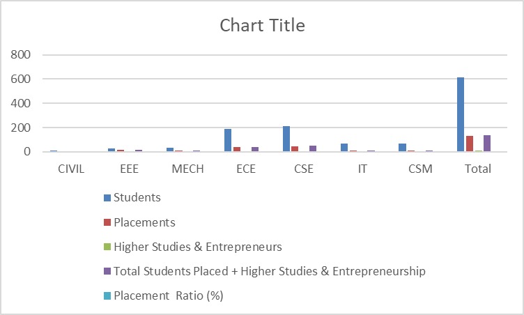Click the tall blue Students bar for Total

(461, 114)
